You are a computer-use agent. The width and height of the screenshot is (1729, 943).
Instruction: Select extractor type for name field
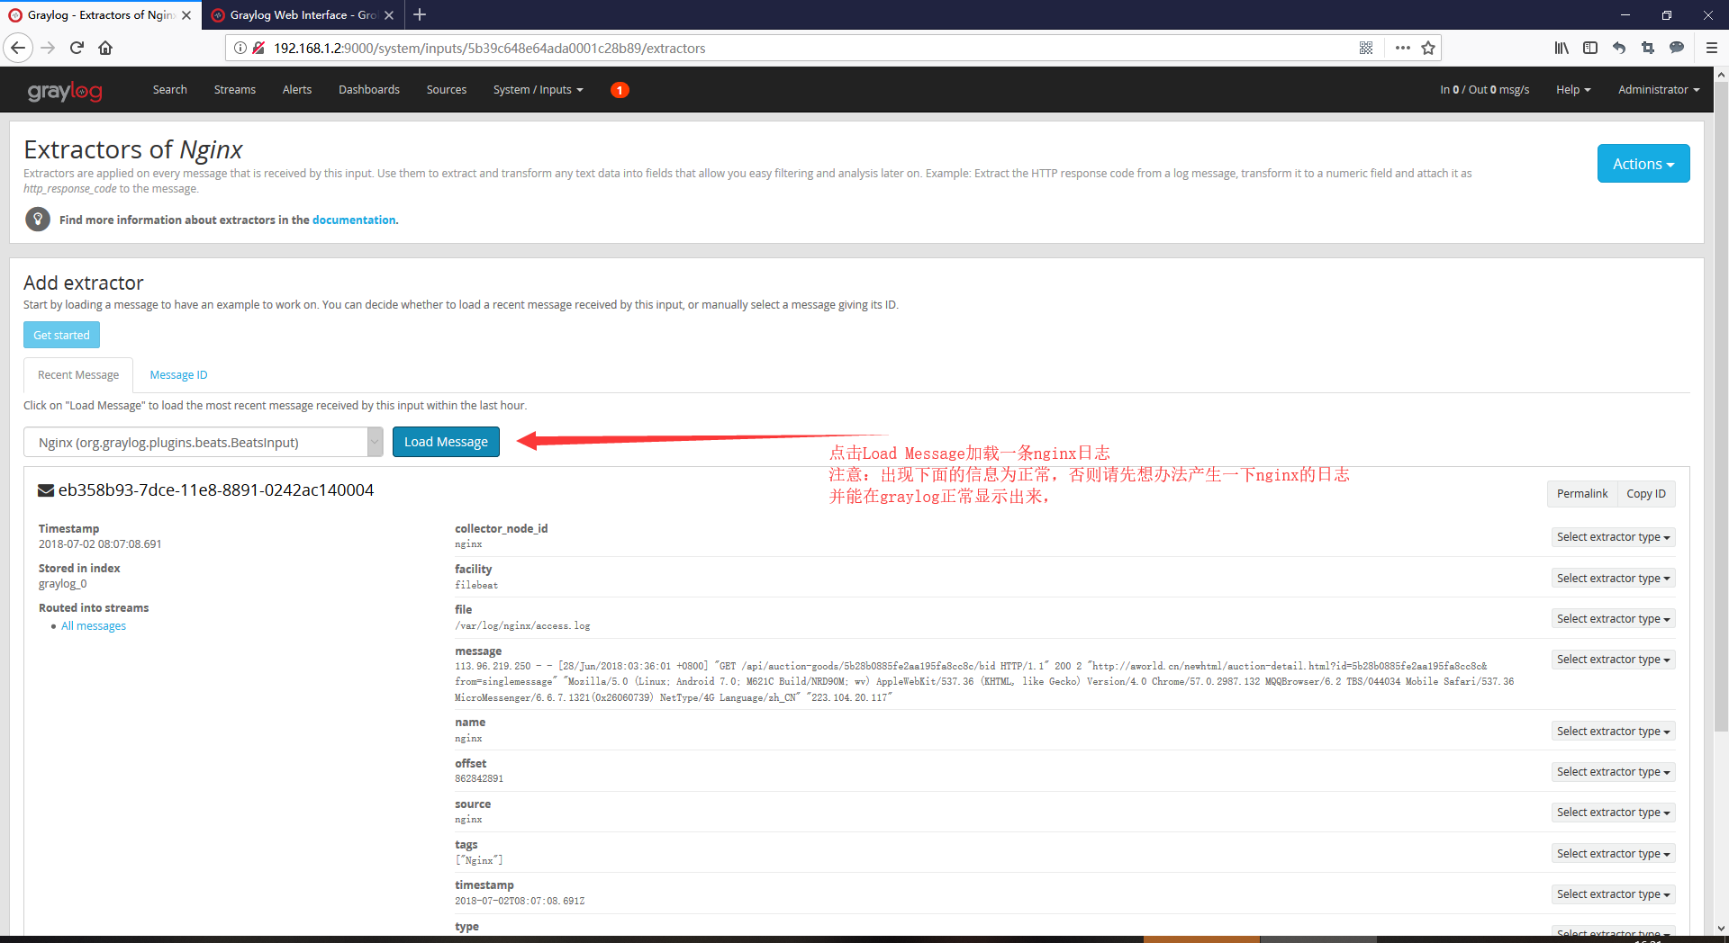1613,732
